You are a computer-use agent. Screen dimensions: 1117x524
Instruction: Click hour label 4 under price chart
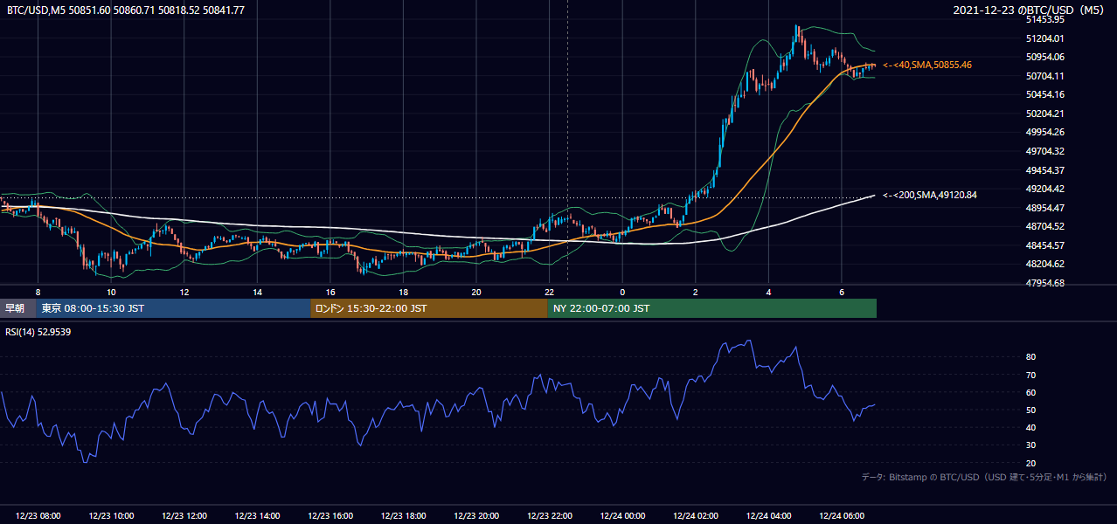(768, 292)
